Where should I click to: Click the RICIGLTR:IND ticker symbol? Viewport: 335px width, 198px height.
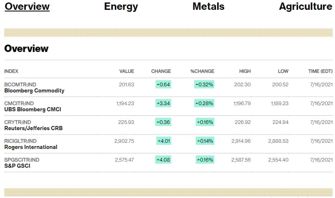coord(20,141)
